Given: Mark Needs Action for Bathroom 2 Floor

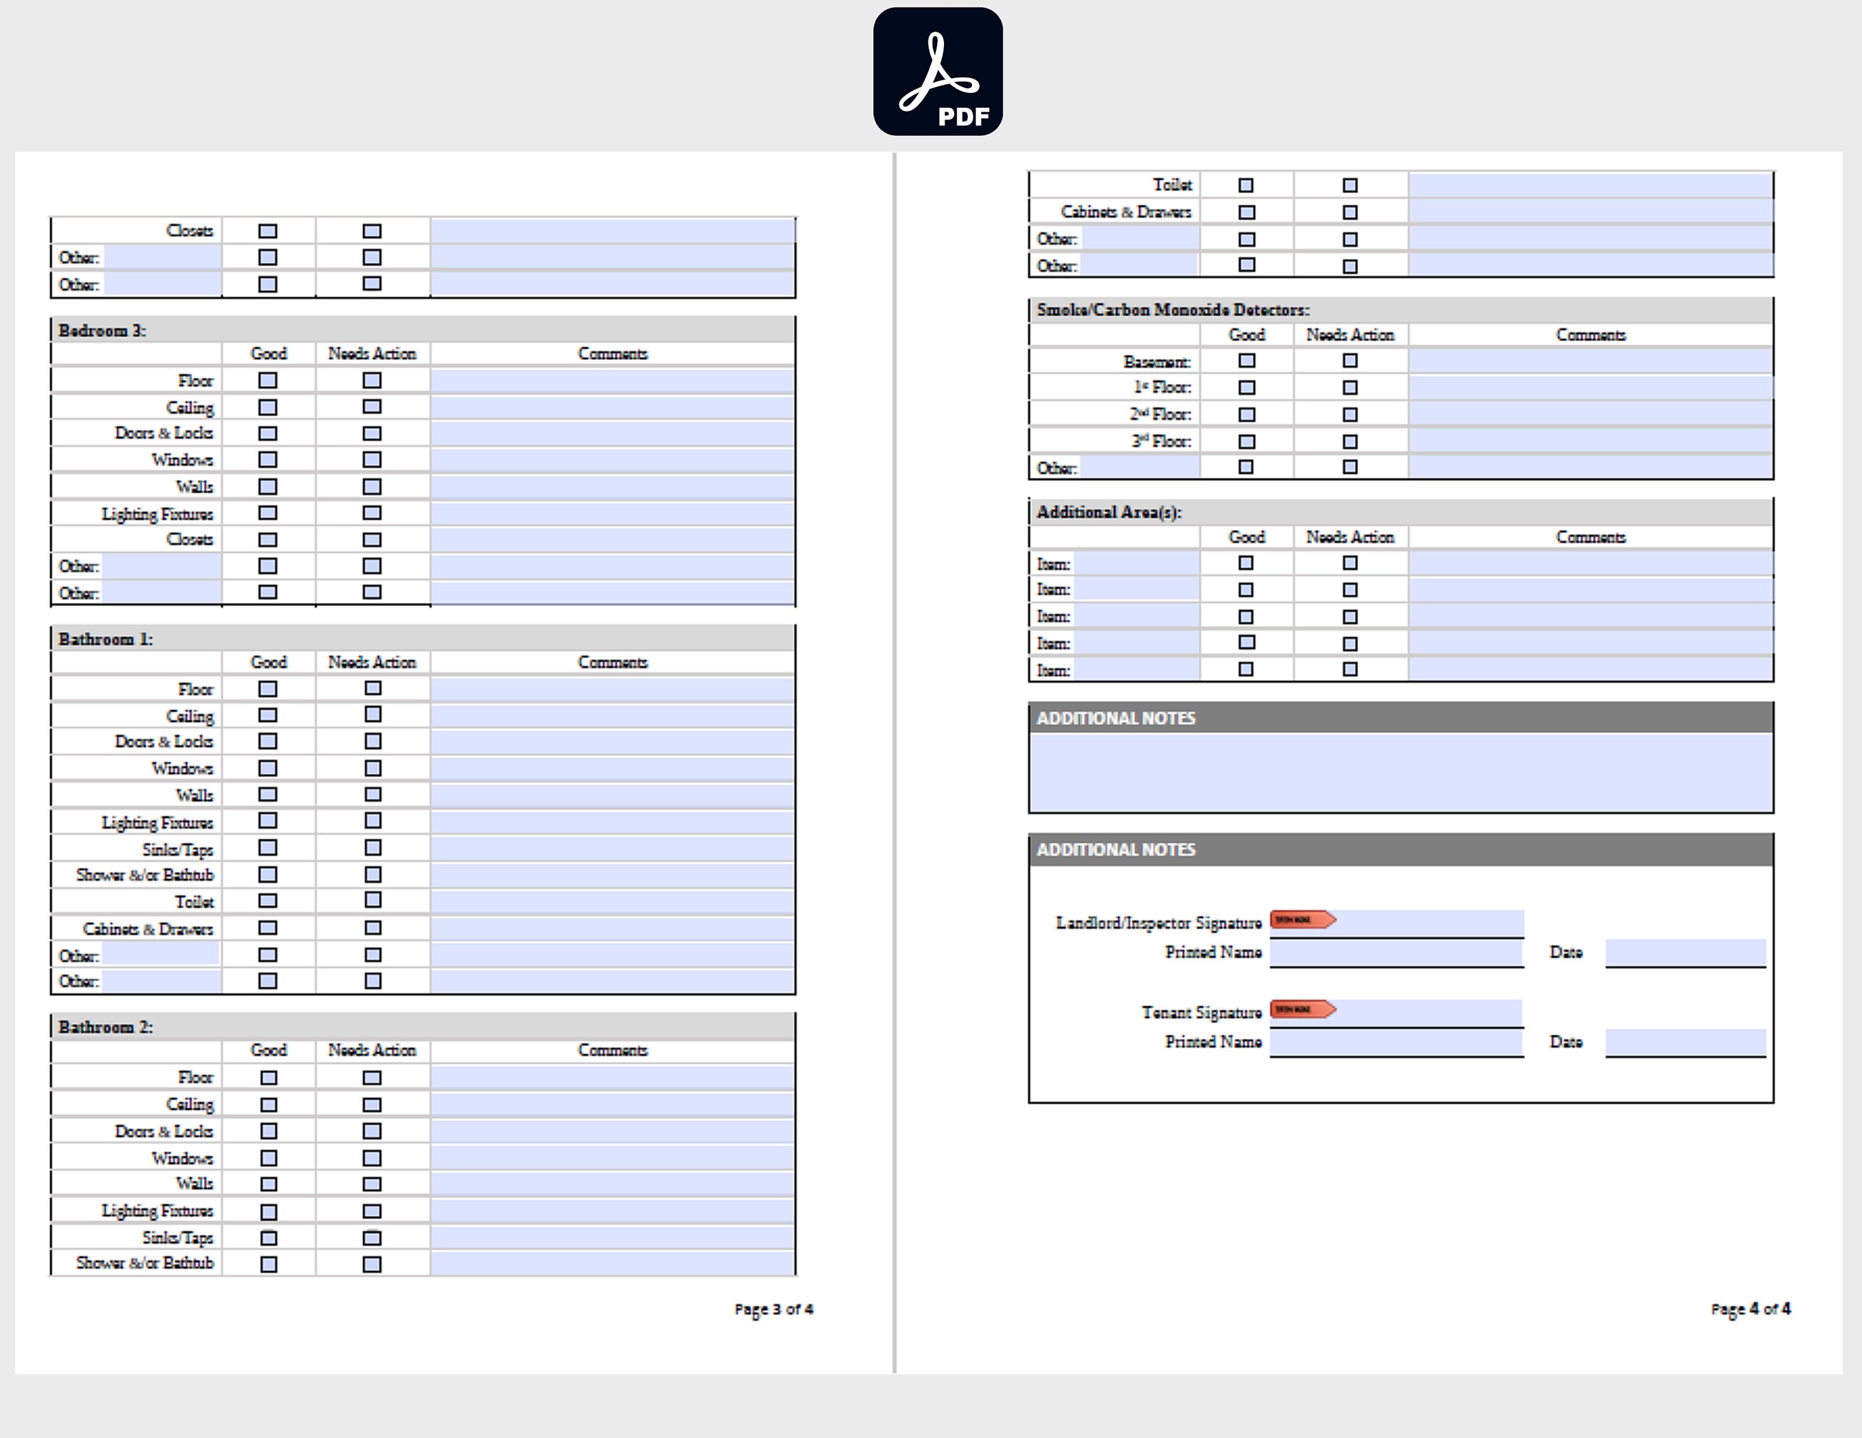Looking at the screenshot, I should coord(372,1078).
